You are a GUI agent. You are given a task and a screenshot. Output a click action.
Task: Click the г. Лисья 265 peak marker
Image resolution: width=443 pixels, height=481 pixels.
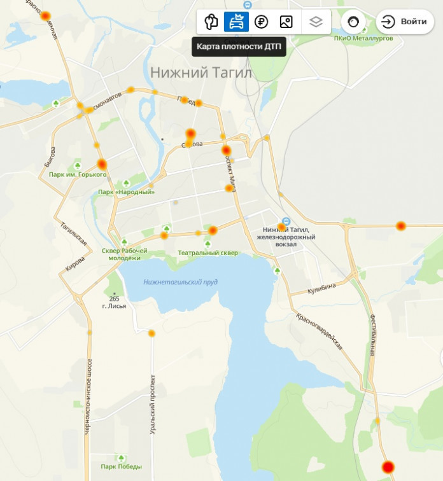pyautogui.click(x=115, y=293)
